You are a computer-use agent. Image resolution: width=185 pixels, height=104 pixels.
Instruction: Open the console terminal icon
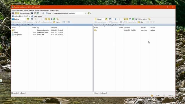tap(32, 13)
